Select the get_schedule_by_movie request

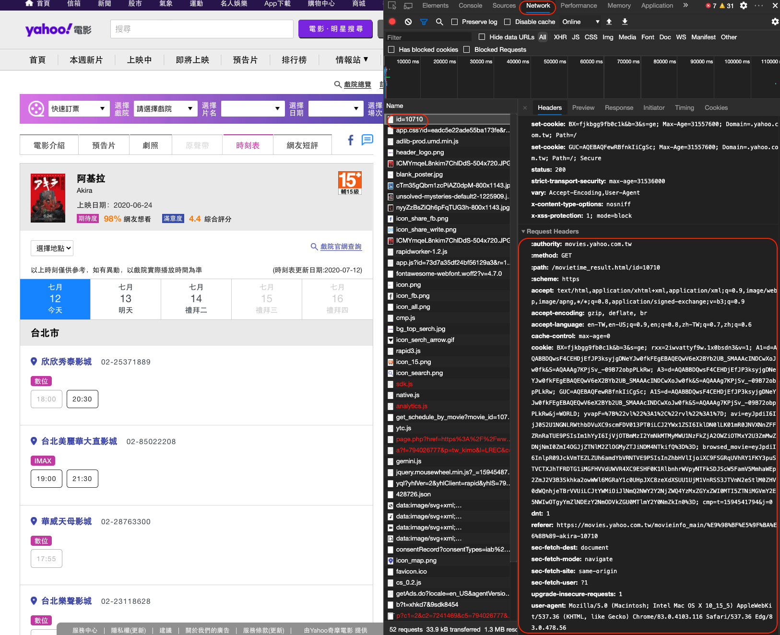(x=448, y=417)
